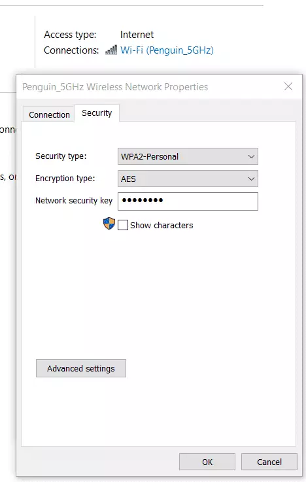Screen dimensions: 306x482
Task: Enable the Show characters checkbox
Action: (x=123, y=225)
